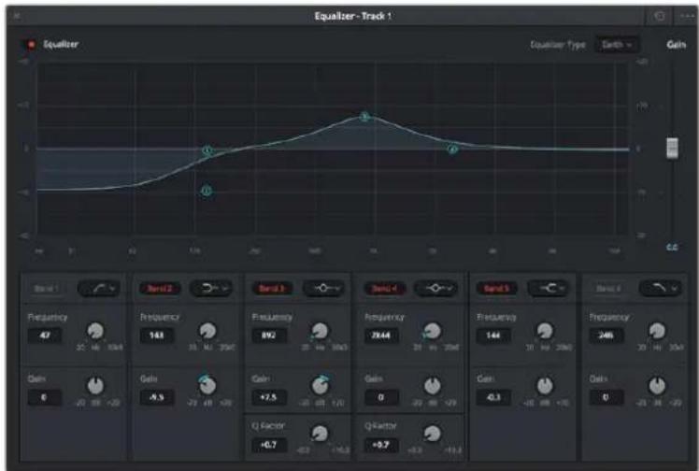699x471 pixels.
Task: Click the Band 1 Frequency knob
Action: tap(95, 331)
